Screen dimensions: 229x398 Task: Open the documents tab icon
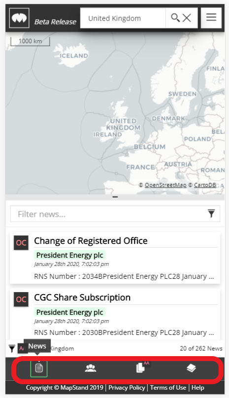click(140, 368)
